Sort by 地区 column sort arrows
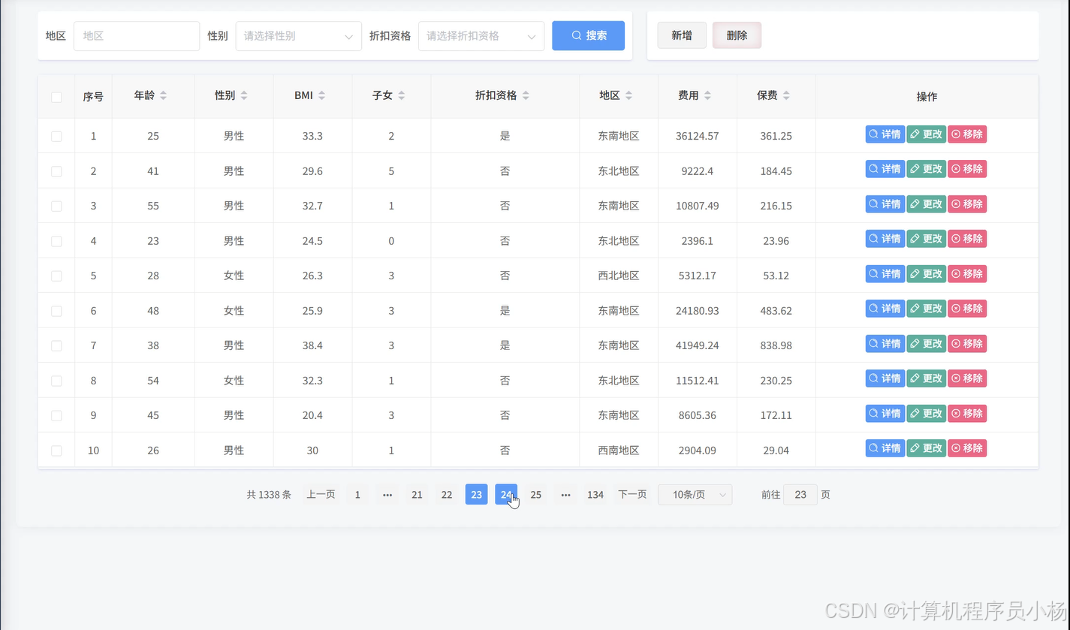 628,95
